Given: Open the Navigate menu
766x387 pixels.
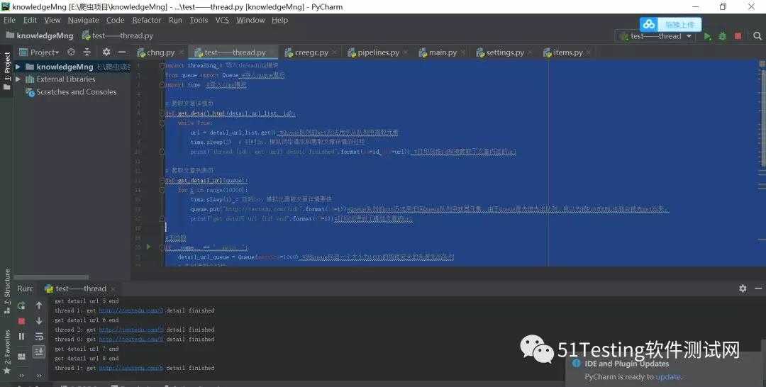Looking at the screenshot, I should tap(83, 20).
